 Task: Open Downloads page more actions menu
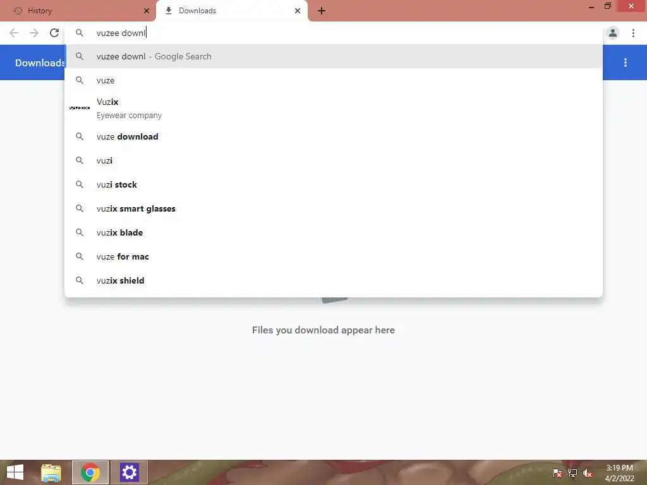[626, 63]
